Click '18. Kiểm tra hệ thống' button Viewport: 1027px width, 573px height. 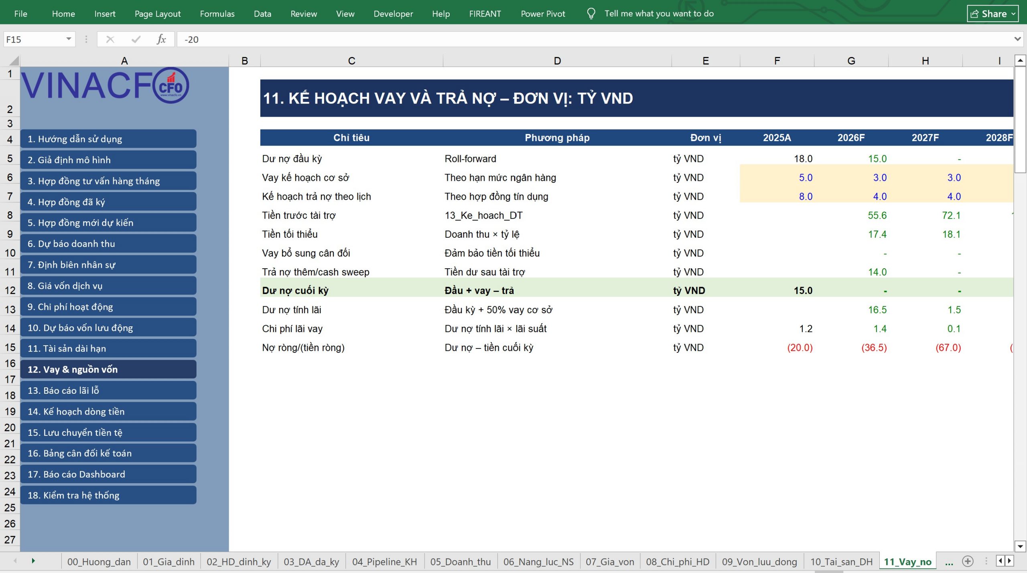[108, 495]
